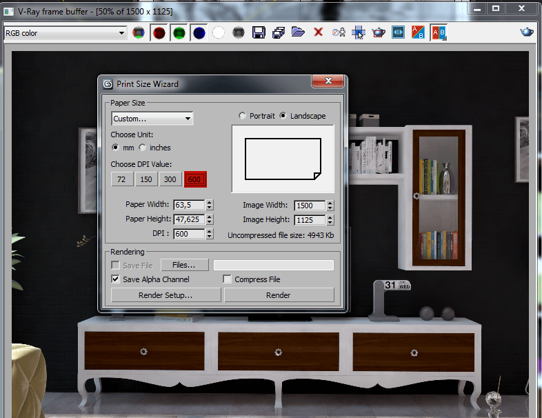Adjust Image Width with its spinner arrows
542x418 pixels.
coord(330,206)
